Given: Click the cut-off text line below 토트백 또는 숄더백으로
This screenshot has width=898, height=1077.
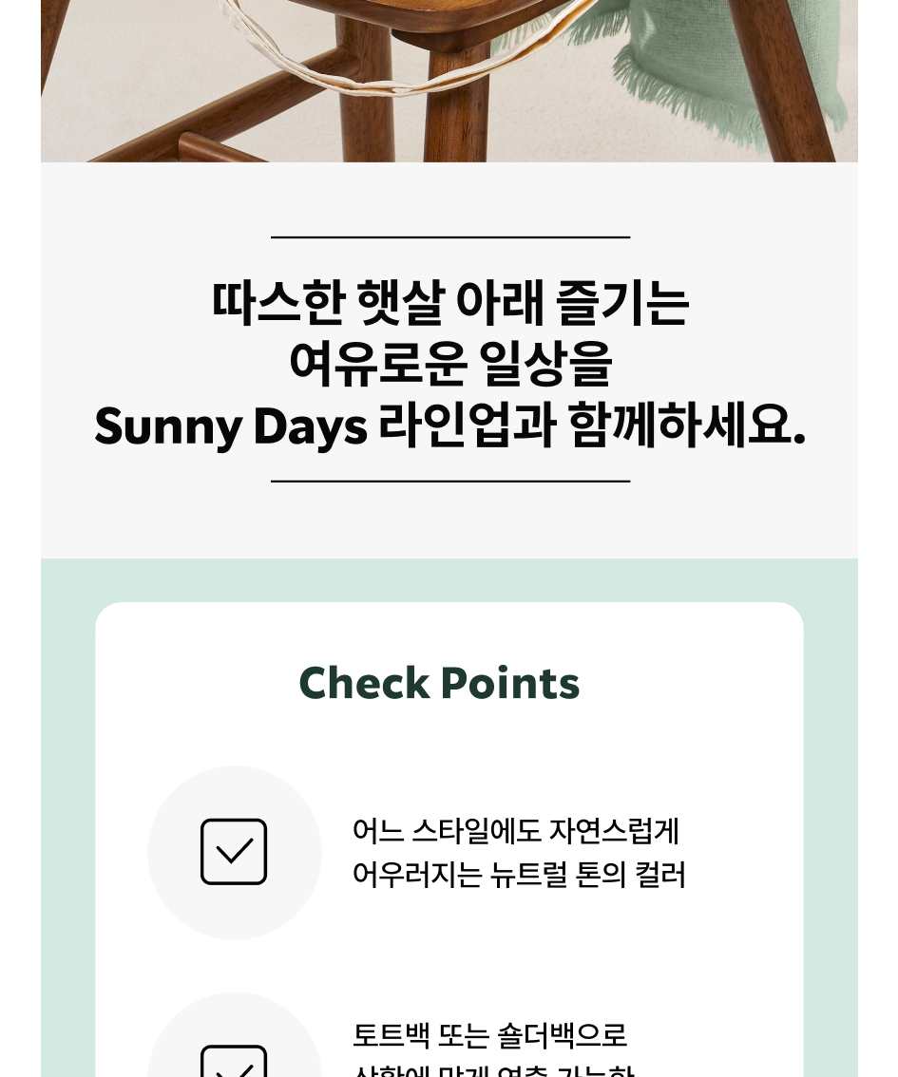Looking at the screenshot, I should coord(493,1070).
